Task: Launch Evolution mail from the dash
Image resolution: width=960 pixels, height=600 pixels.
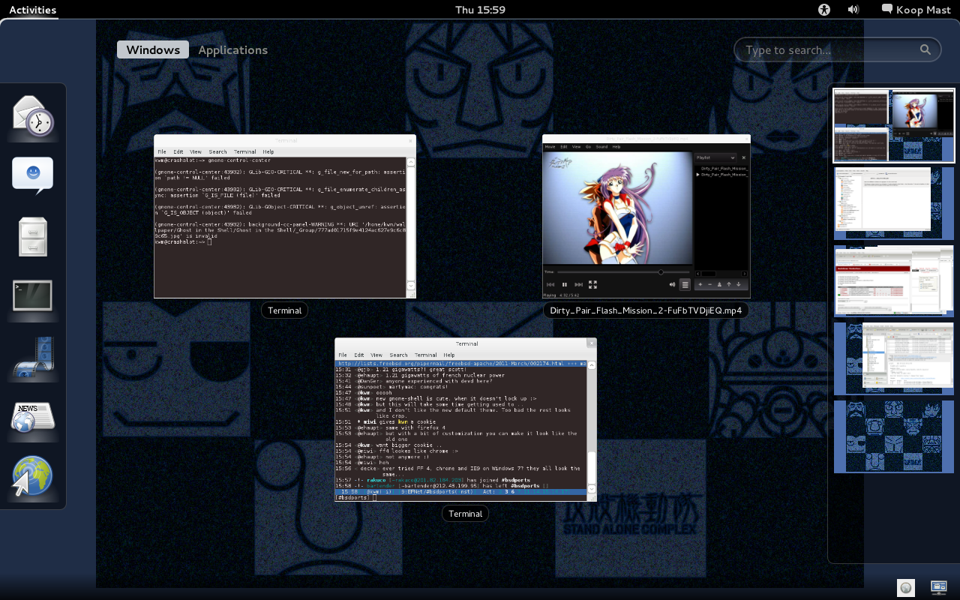Action: click(x=33, y=115)
